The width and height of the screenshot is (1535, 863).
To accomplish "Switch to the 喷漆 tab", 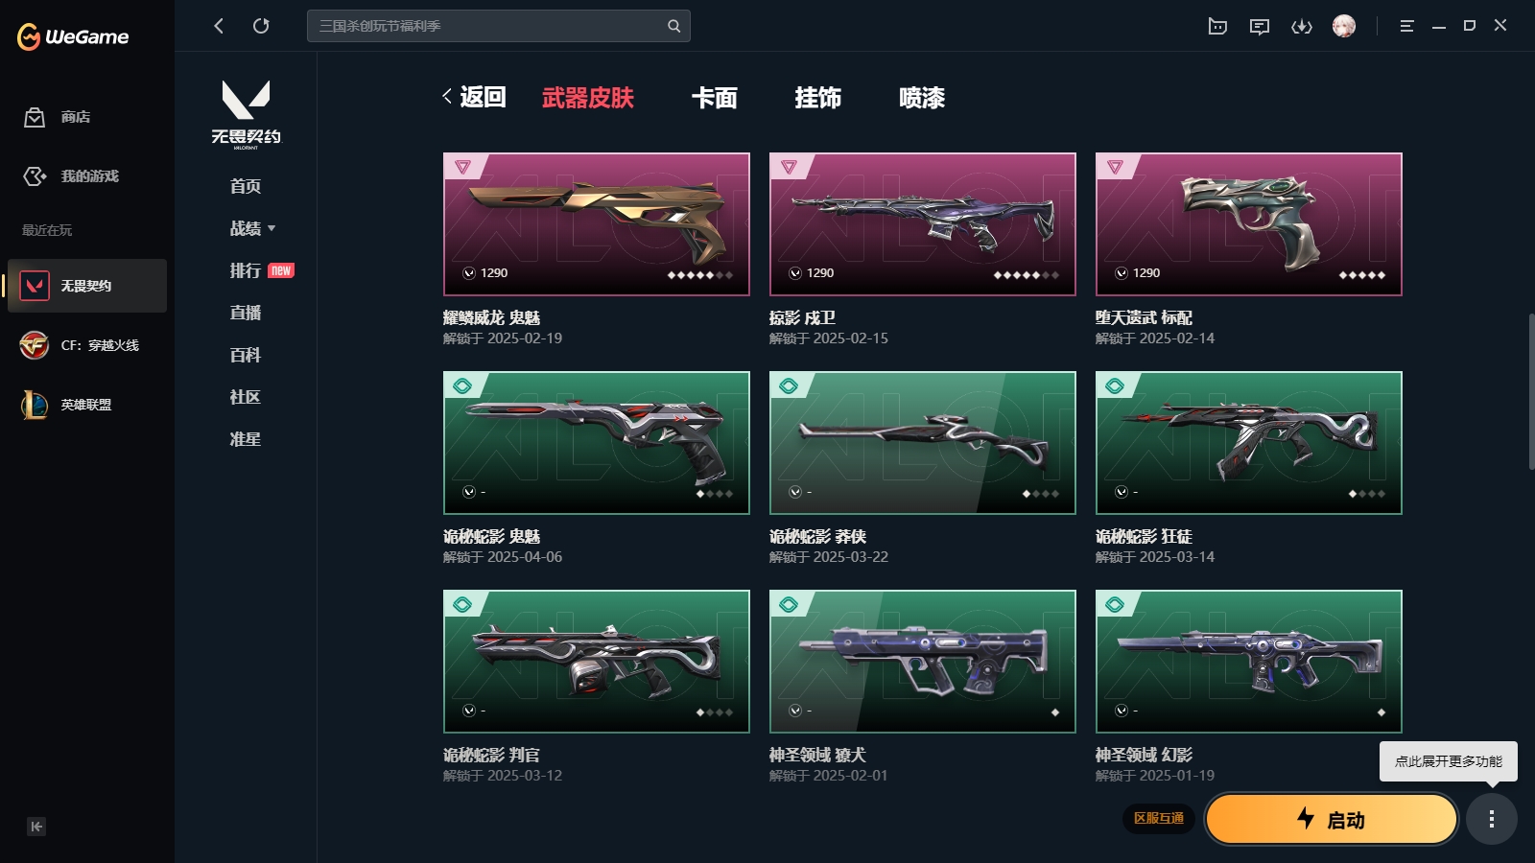I will (x=922, y=98).
